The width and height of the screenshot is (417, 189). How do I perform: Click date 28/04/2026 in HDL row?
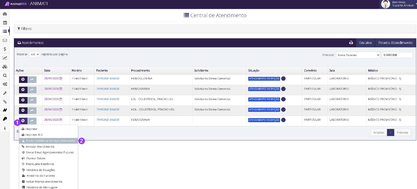coord(51,110)
